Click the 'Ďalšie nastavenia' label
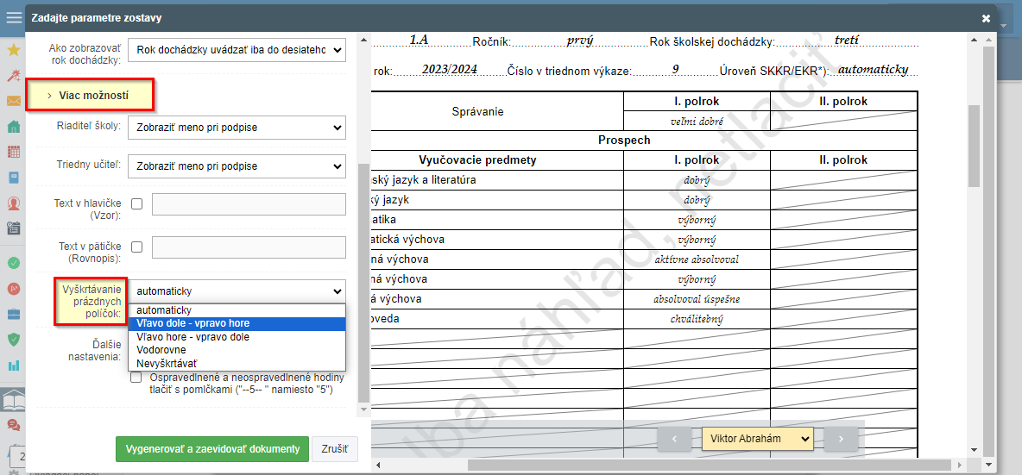 [95, 349]
